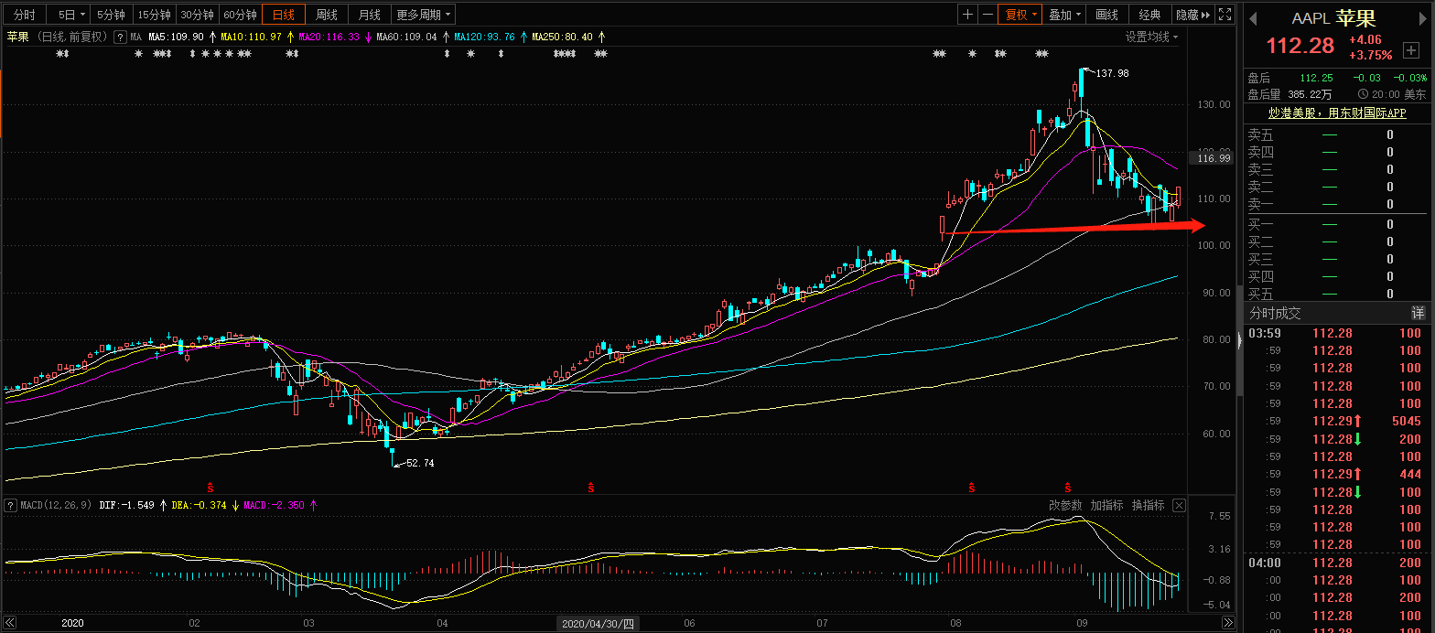Switch to classic view (经典)
This screenshot has width=1435, height=633.
point(1149,15)
